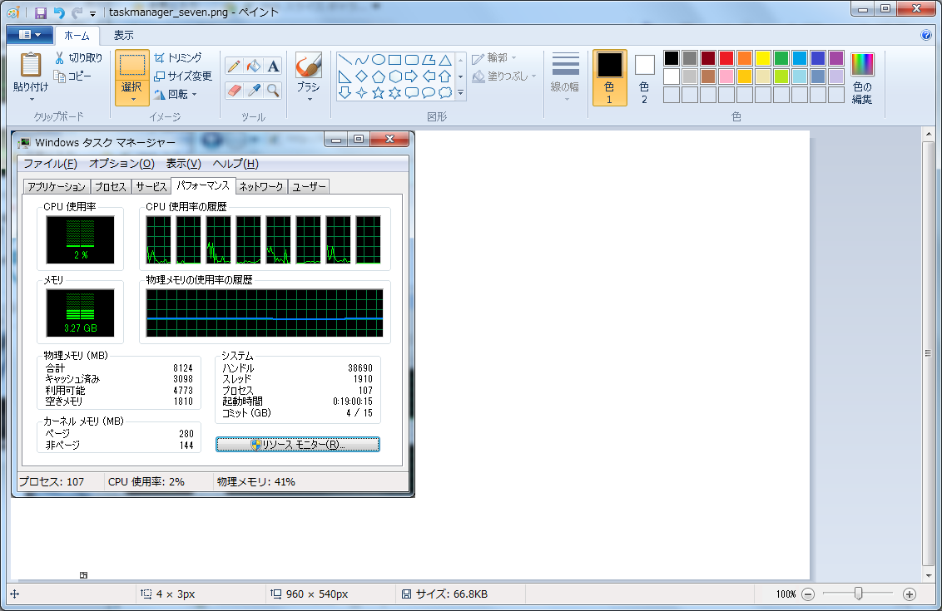The image size is (942, 611).
Task: Activate the 色2 background color box
Action: click(644, 77)
